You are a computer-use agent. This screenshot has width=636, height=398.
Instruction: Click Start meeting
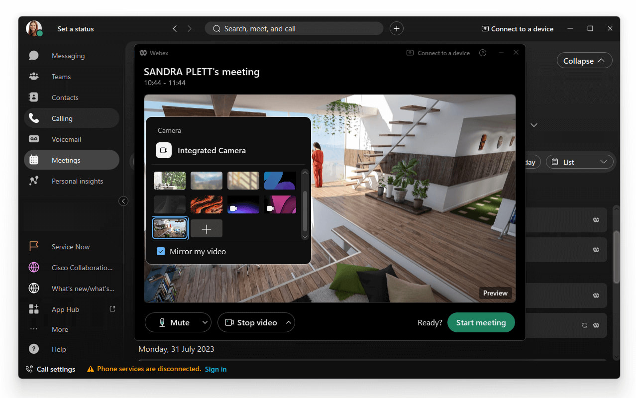481,322
